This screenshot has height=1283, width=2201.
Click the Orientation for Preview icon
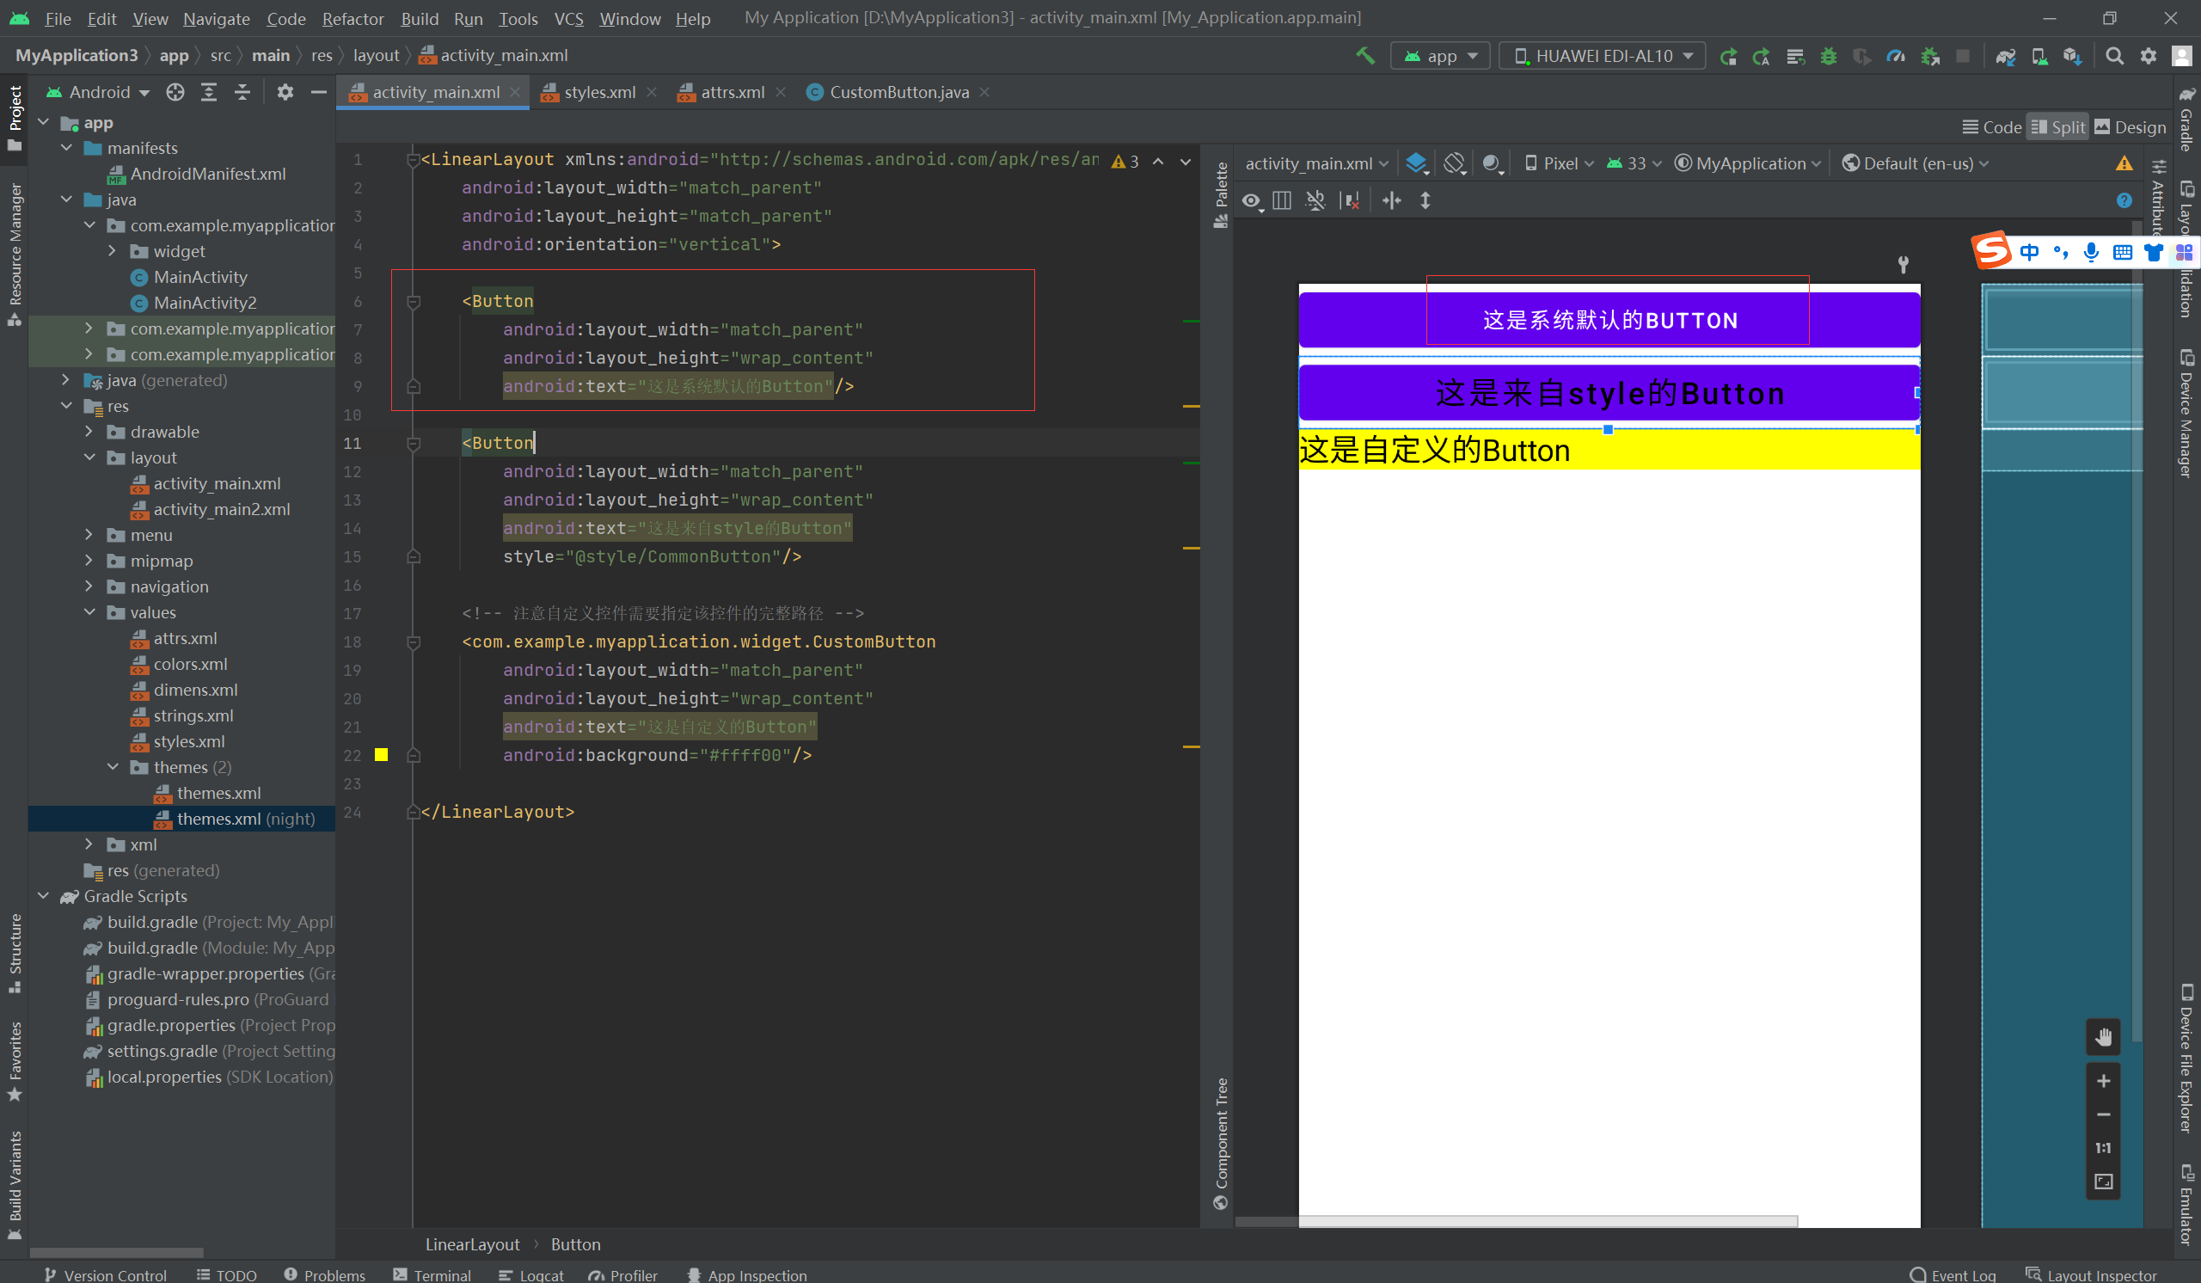tap(1454, 163)
